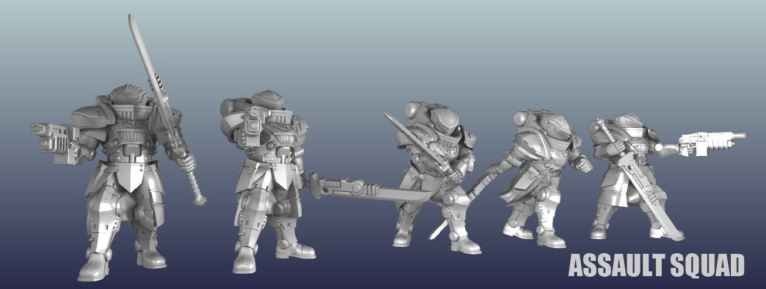Click the 'ASSAULT SQUAD' caption text
This screenshot has height=289, width=766.
656,266
